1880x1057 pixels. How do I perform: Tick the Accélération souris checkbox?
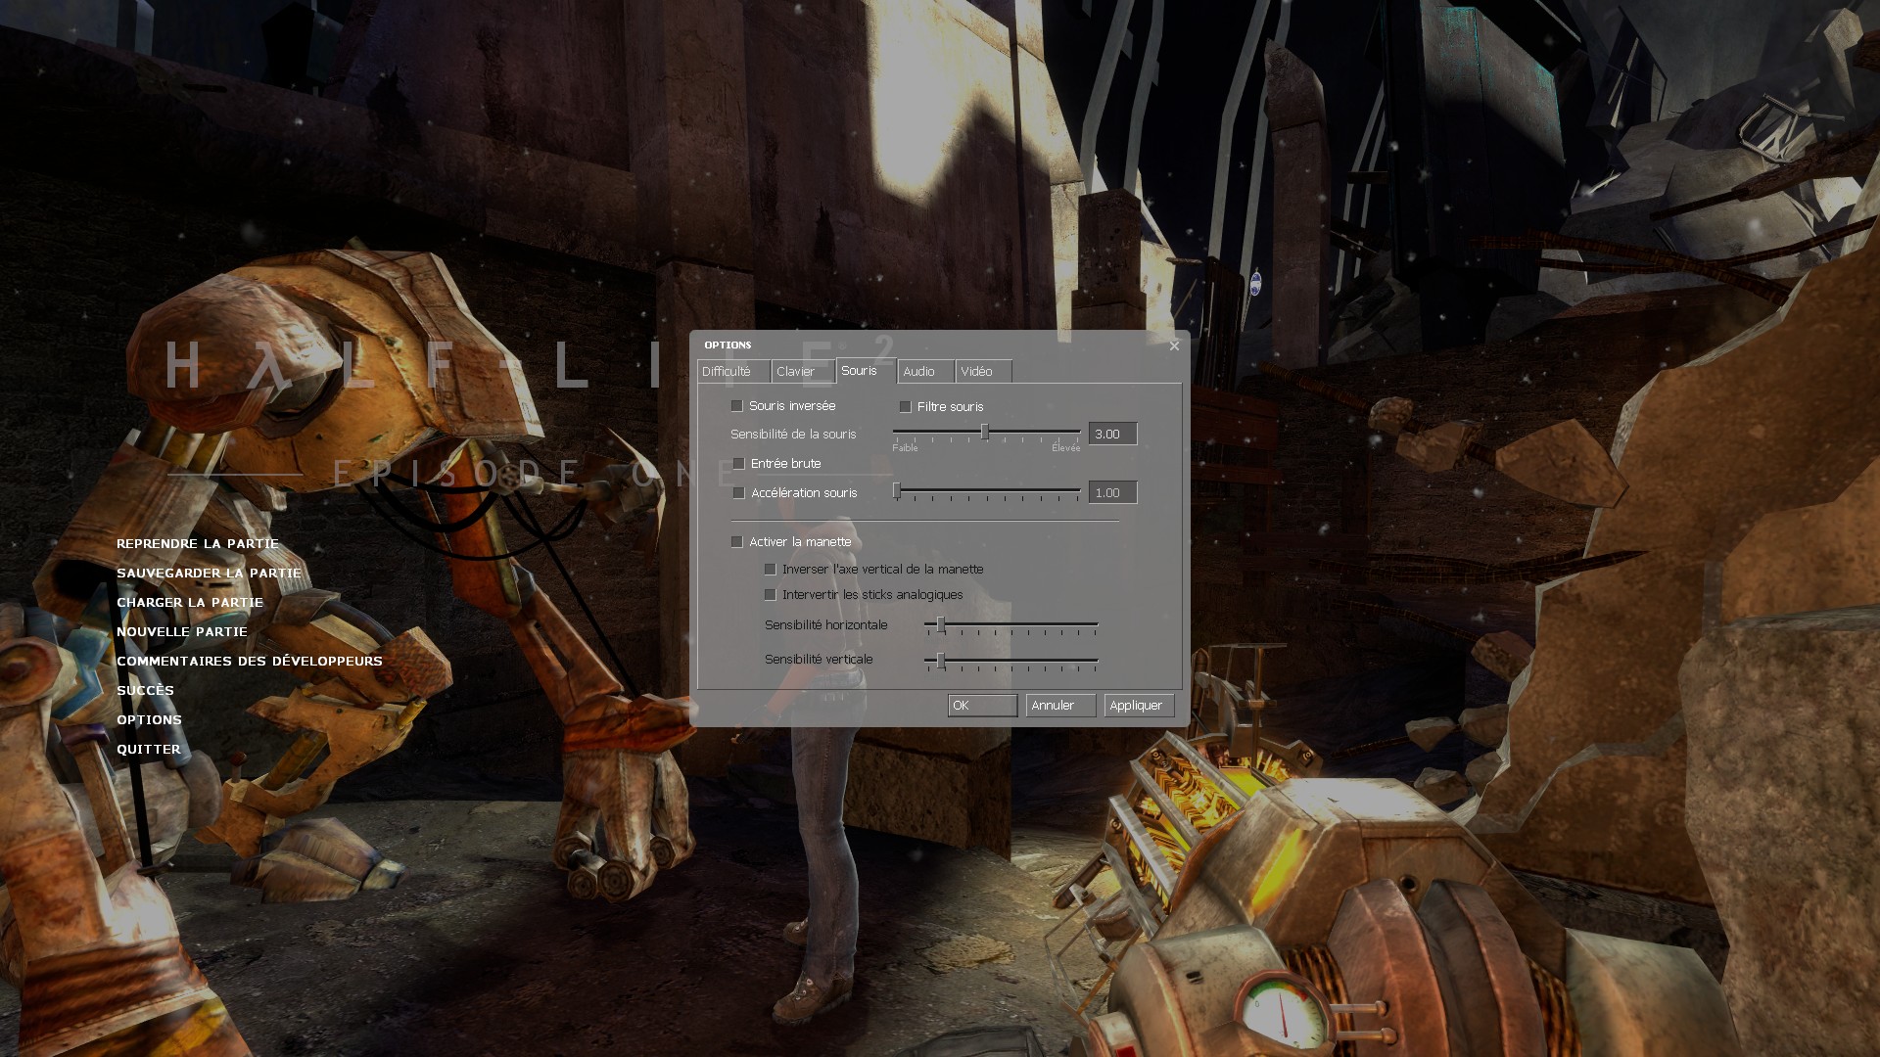pos(739,493)
